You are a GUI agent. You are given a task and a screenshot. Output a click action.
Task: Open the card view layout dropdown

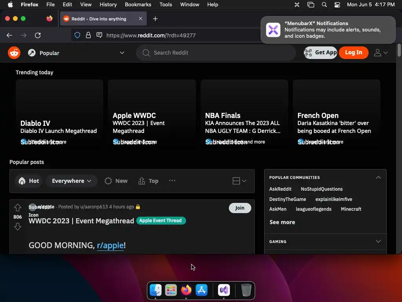[x=239, y=181]
